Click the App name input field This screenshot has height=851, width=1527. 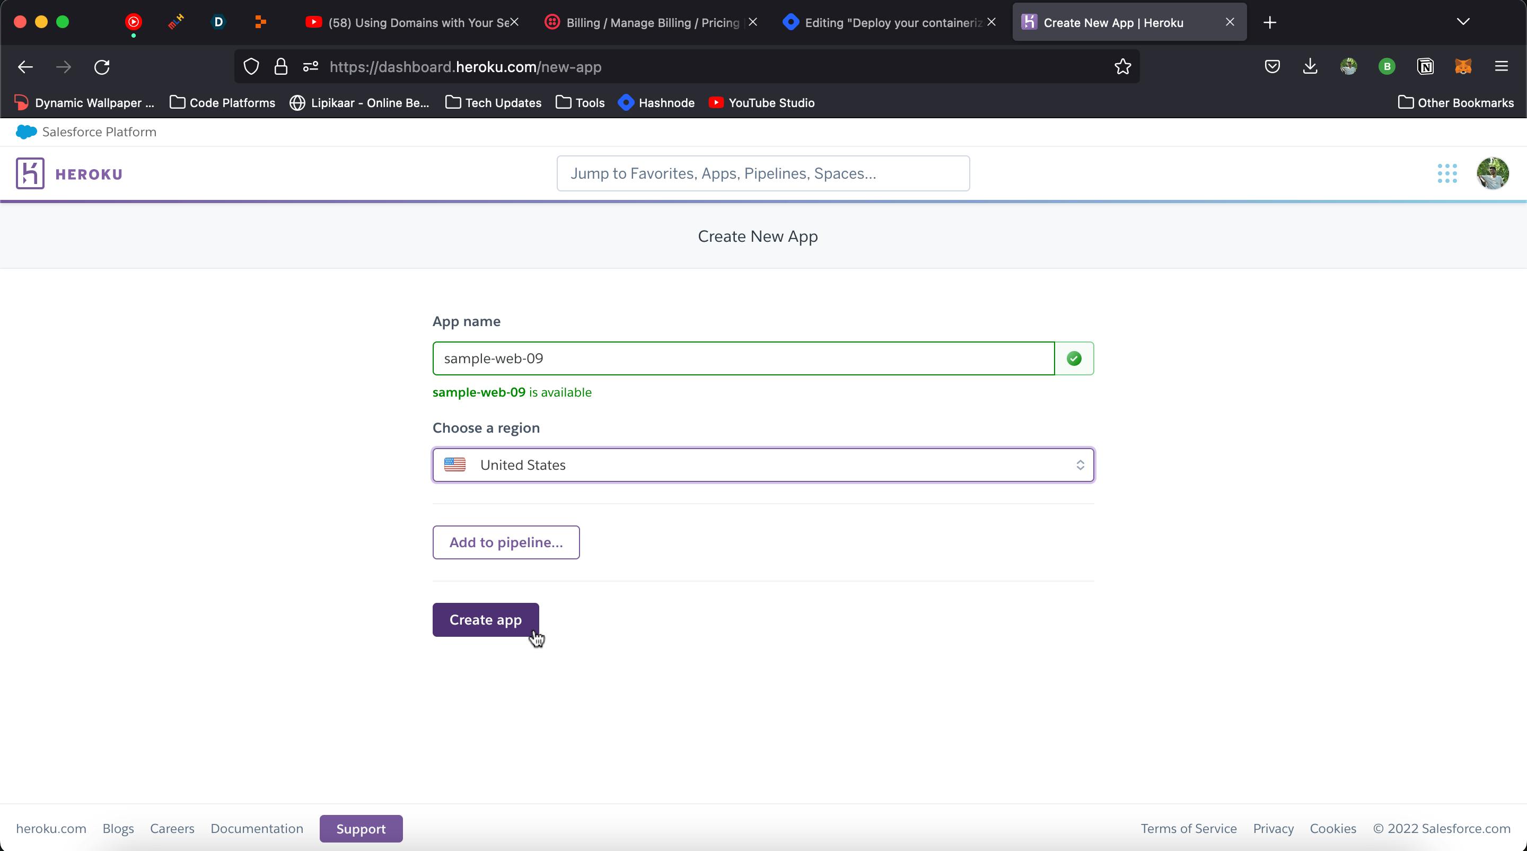point(743,358)
